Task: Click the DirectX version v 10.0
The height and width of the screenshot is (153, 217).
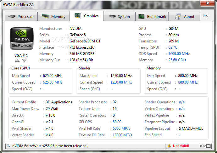Action: (51, 115)
